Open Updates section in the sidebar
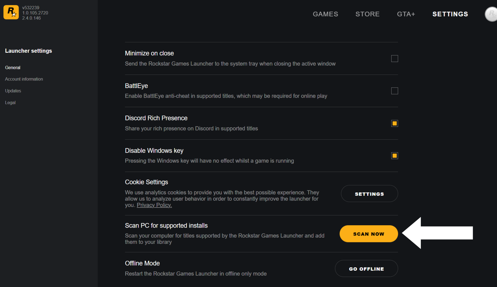 [13, 91]
